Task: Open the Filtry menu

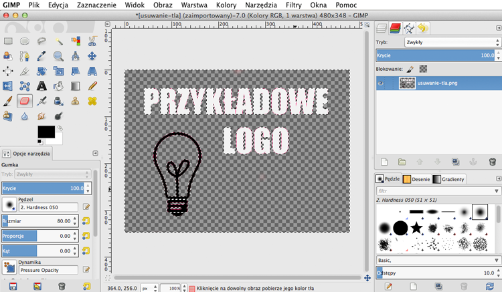Action: 294,5
